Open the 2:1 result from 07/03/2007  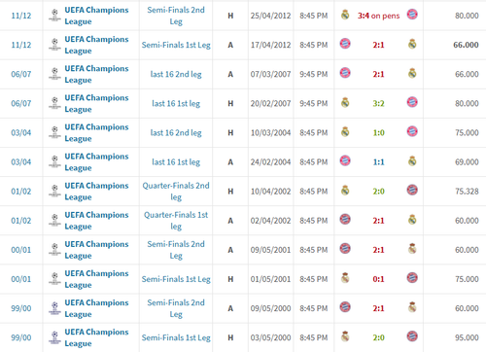[378, 74]
